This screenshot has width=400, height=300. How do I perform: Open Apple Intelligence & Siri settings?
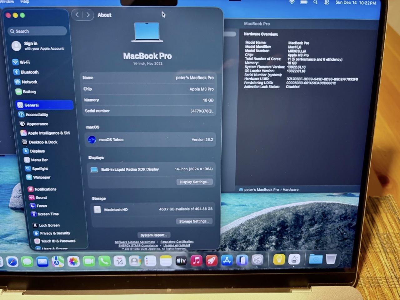click(48, 133)
